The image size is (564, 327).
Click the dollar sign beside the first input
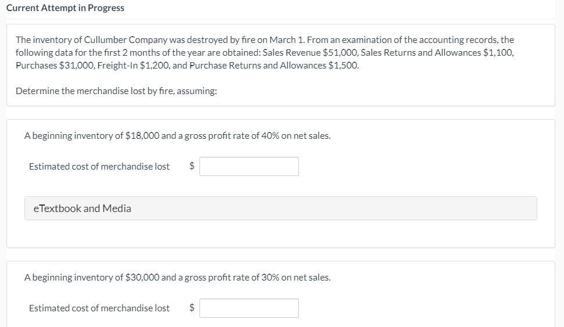coord(192,166)
